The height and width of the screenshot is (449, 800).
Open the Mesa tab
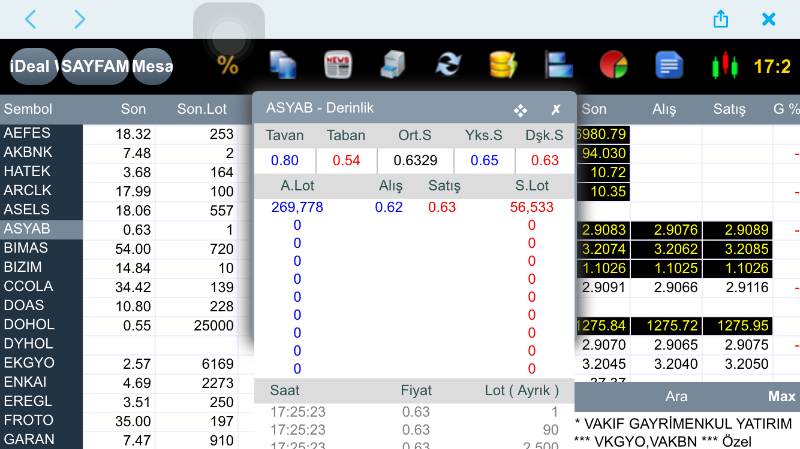click(152, 66)
